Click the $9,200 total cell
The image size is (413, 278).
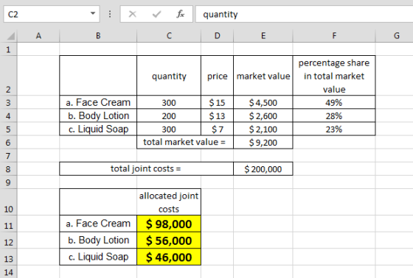[263, 143]
